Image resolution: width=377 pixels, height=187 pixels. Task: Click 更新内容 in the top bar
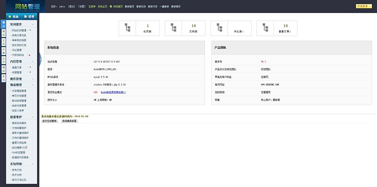pyautogui.click(x=153, y=7)
